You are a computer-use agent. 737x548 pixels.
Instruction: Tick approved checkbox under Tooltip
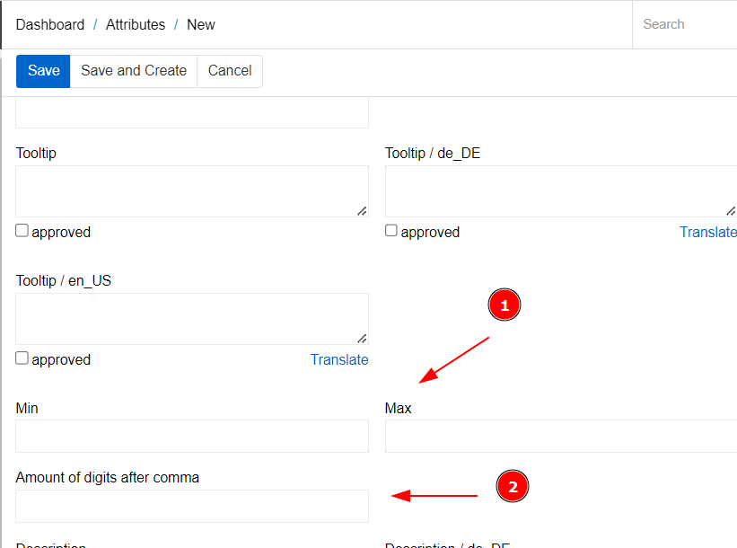22,231
